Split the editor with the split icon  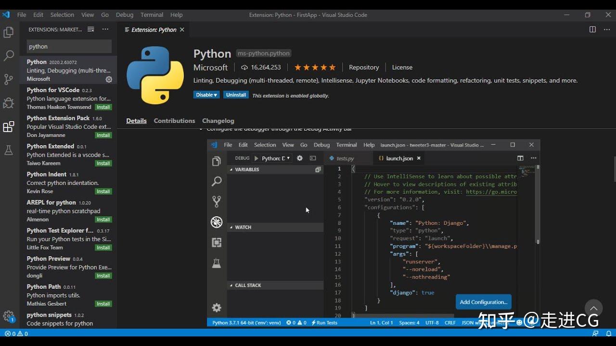coord(592,29)
